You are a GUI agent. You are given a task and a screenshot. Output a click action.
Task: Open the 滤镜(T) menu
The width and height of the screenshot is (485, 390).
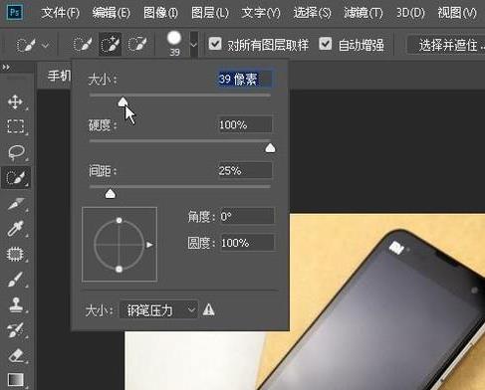click(364, 13)
